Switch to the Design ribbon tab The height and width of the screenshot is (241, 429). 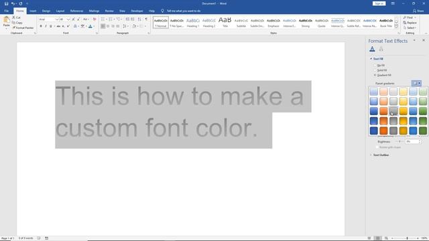coord(46,11)
